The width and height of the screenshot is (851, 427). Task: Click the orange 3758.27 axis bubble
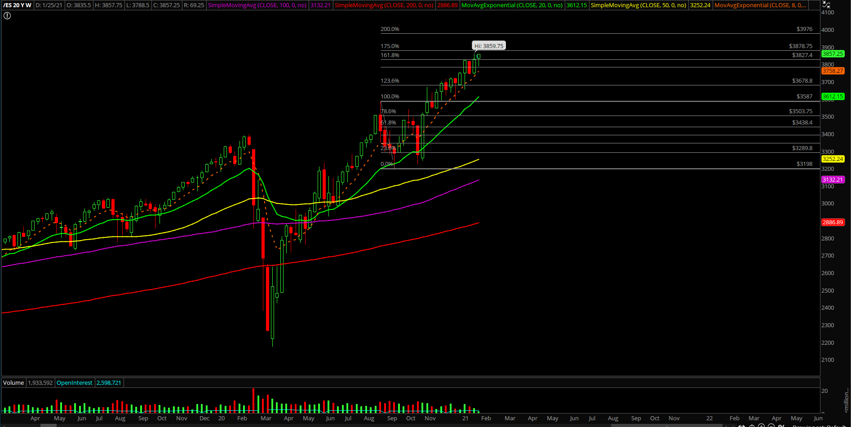tap(833, 71)
